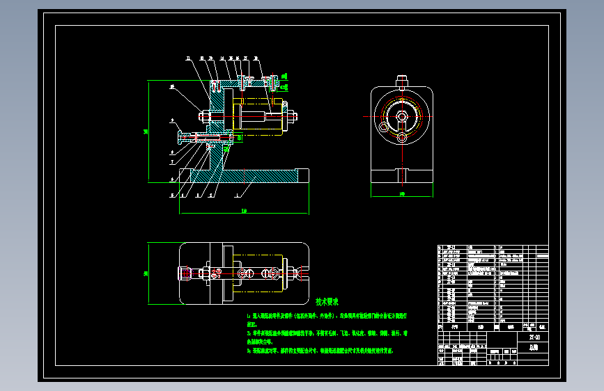Select part balloon number 7 on the section view
The image size is (604, 391).
[172, 162]
